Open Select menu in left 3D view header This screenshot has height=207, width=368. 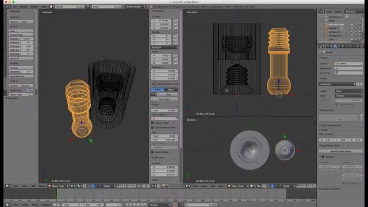[24, 186]
